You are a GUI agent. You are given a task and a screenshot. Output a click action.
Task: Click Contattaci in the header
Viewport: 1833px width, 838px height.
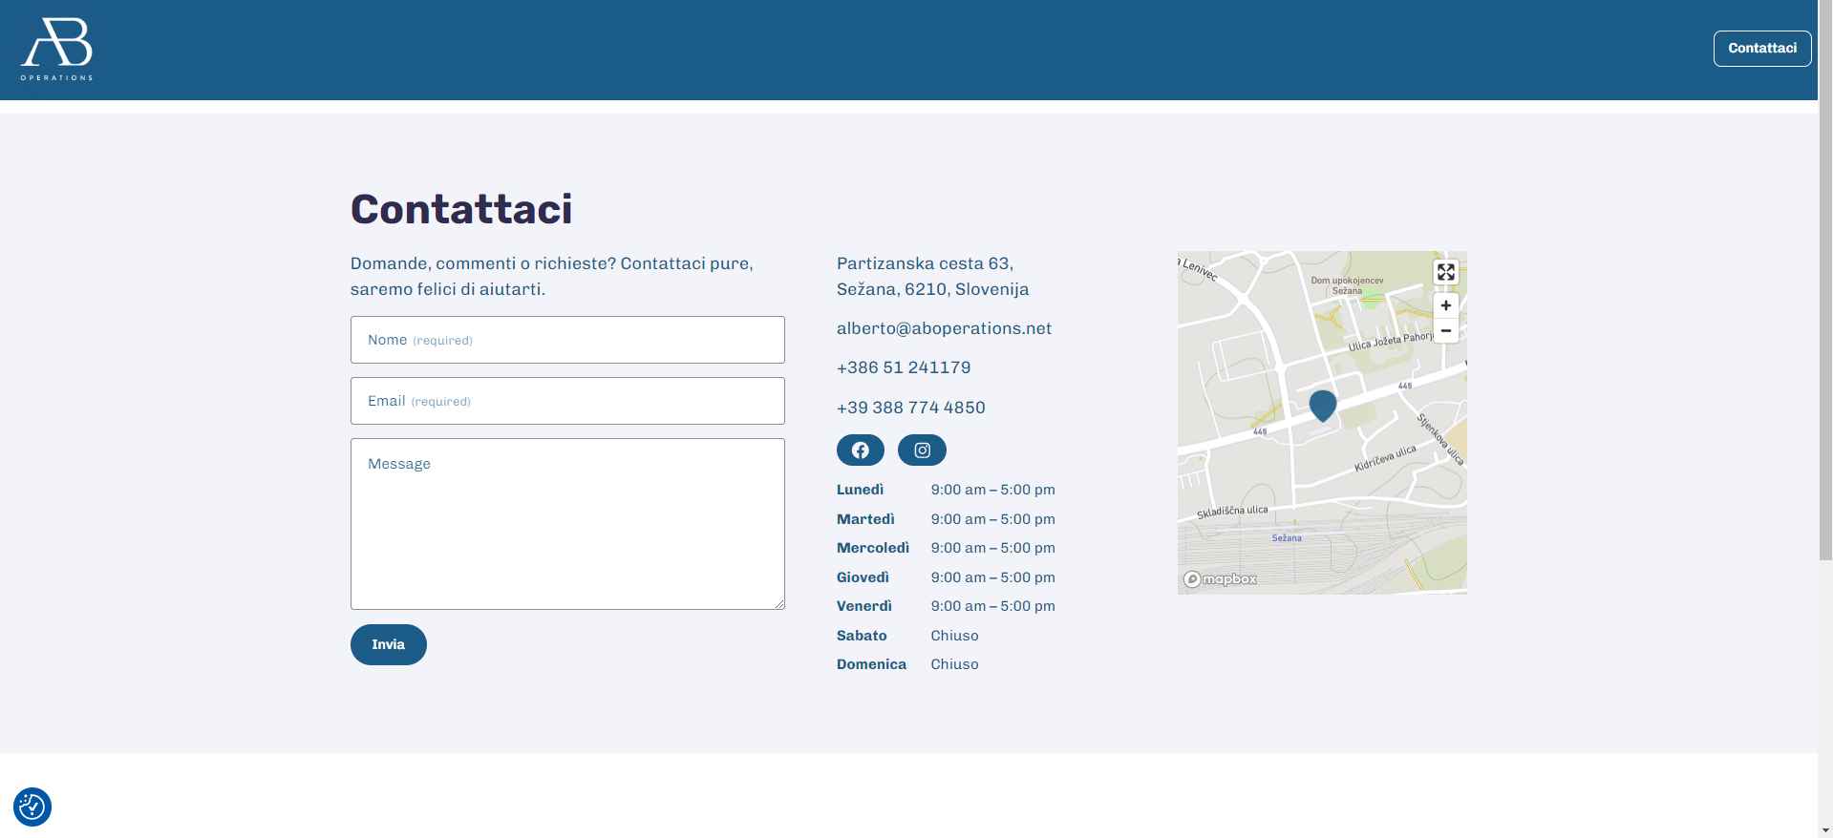tap(1761, 49)
